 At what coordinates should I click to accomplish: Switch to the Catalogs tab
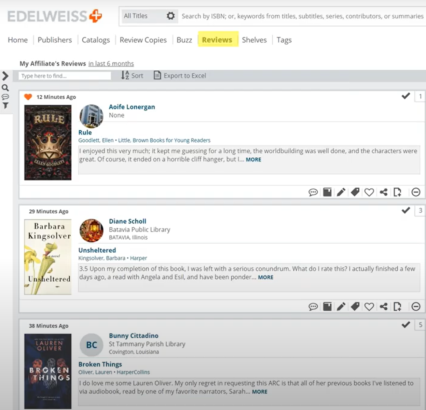pyautogui.click(x=96, y=40)
